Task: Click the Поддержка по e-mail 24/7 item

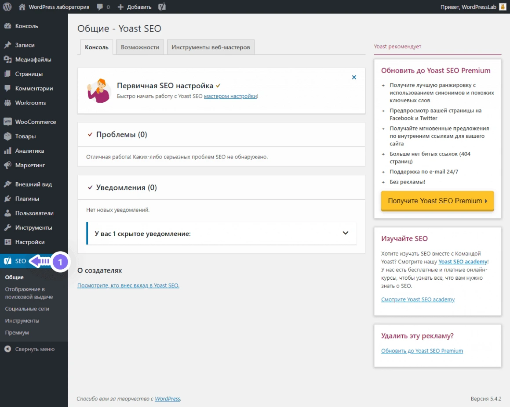Action: click(x=424, y=172)
